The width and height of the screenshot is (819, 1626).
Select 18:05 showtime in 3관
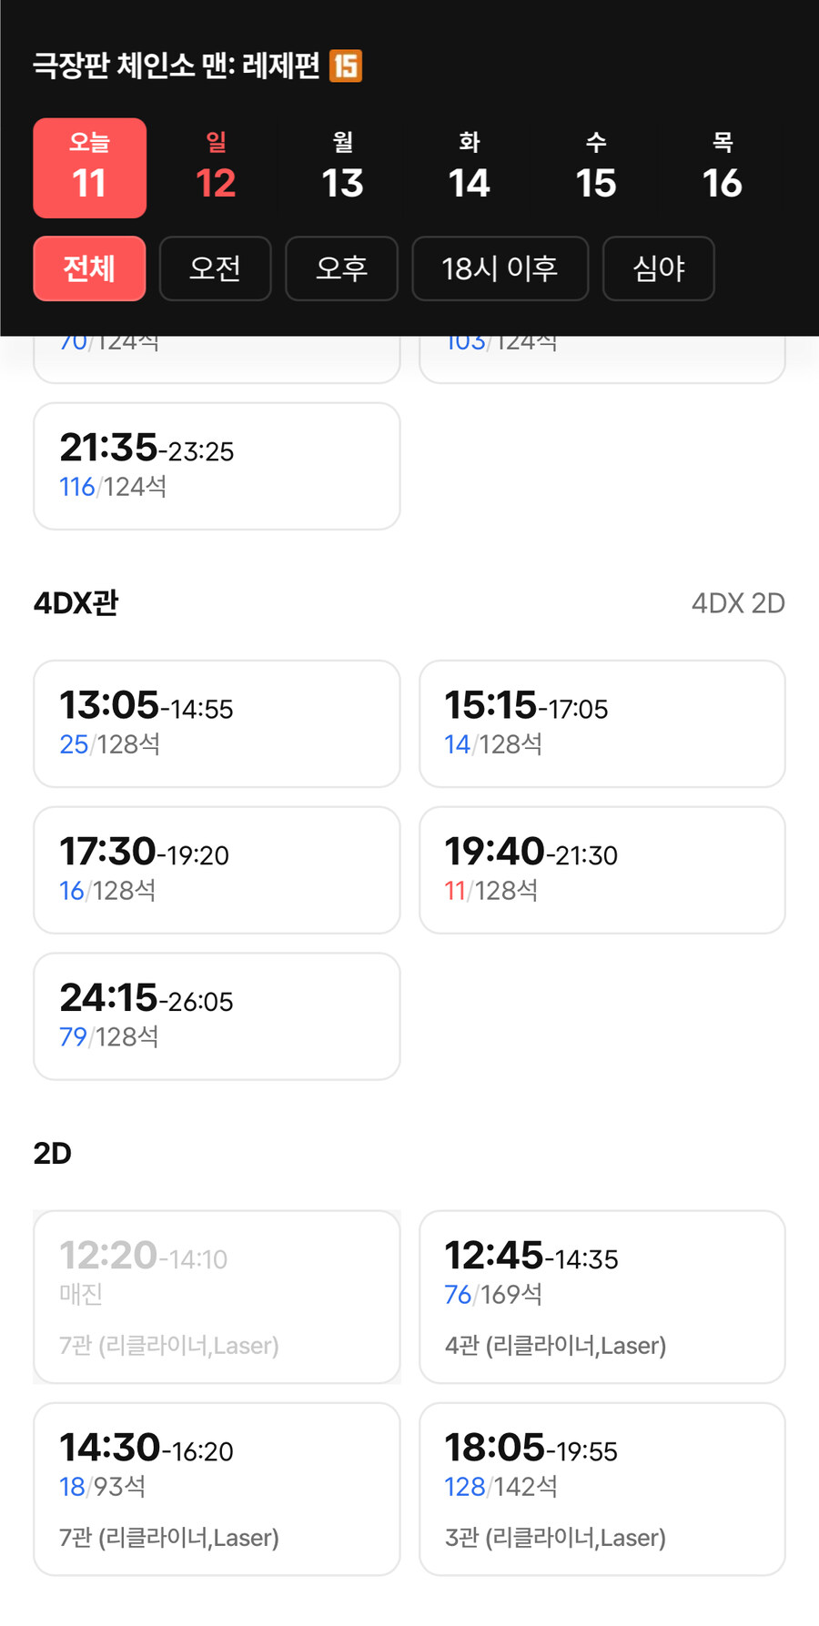pyautogui.click(x=602, y=1489)
